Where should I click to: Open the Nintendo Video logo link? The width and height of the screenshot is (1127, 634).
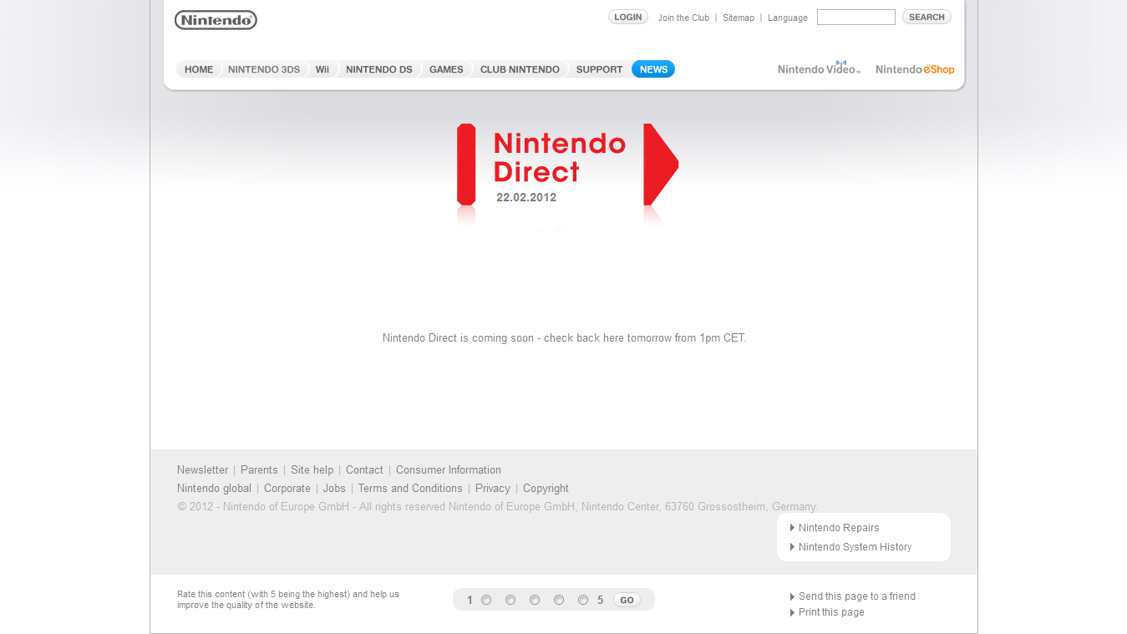(819, 68)
